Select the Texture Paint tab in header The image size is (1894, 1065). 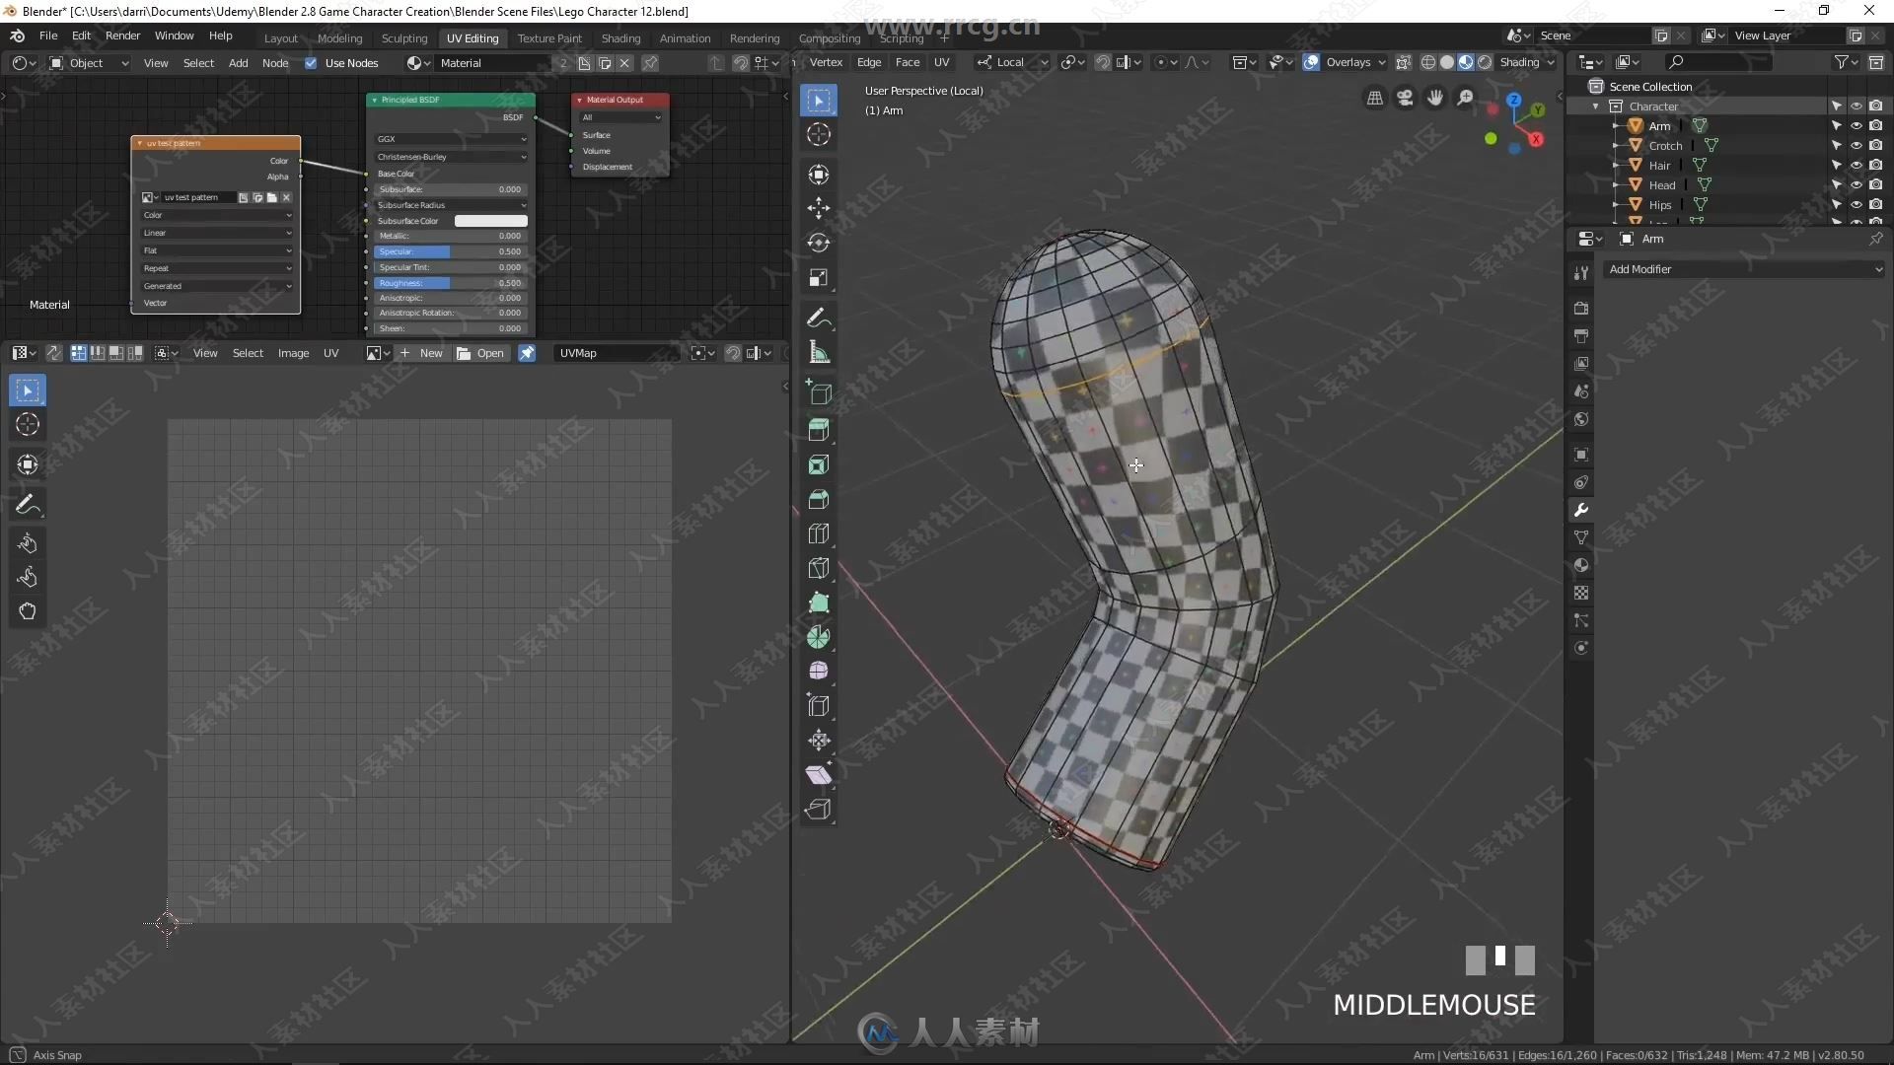tap(547, 36)
